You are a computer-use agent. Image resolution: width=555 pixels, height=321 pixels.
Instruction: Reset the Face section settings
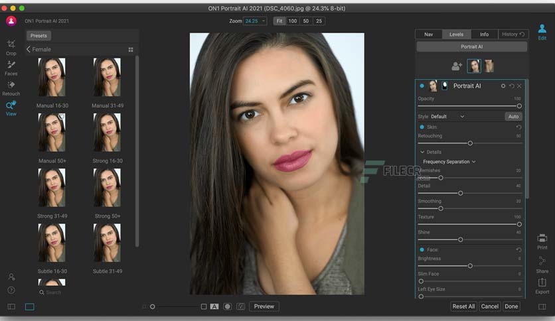click(x=519, y=249)
